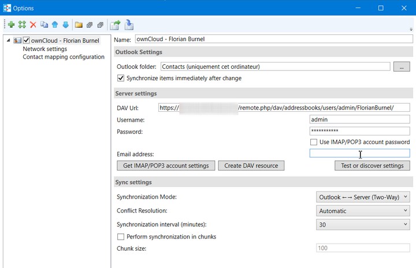Delete selected profile with red X icon
Viewport: 416px width, 268px height.
pos(33,25)
